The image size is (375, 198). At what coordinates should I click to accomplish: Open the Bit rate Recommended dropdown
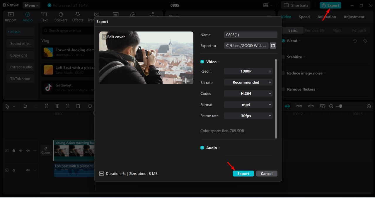pyautogui.click(x=248, y=82)
